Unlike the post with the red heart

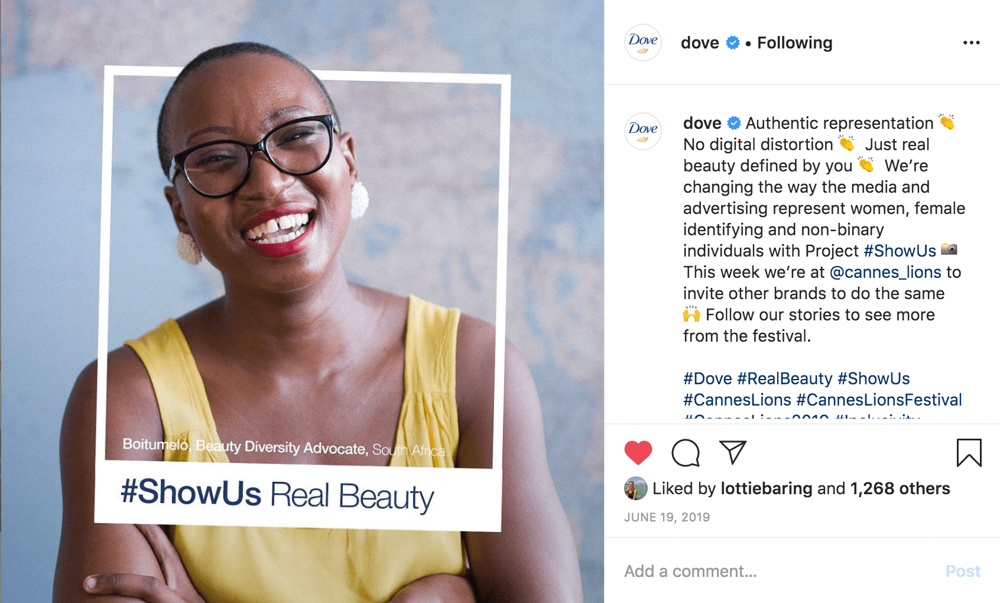tap(638, 453)
